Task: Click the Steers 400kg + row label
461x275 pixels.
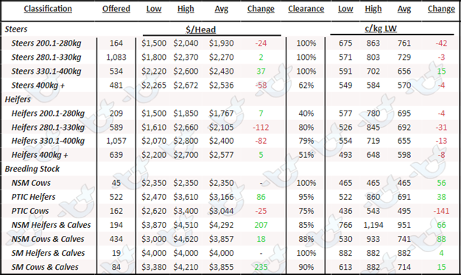Action: 38,86
